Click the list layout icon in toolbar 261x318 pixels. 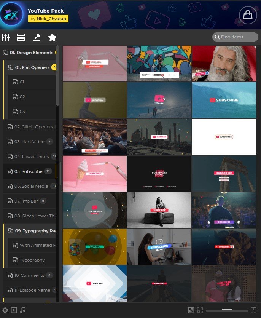click(x=21, y=37)
